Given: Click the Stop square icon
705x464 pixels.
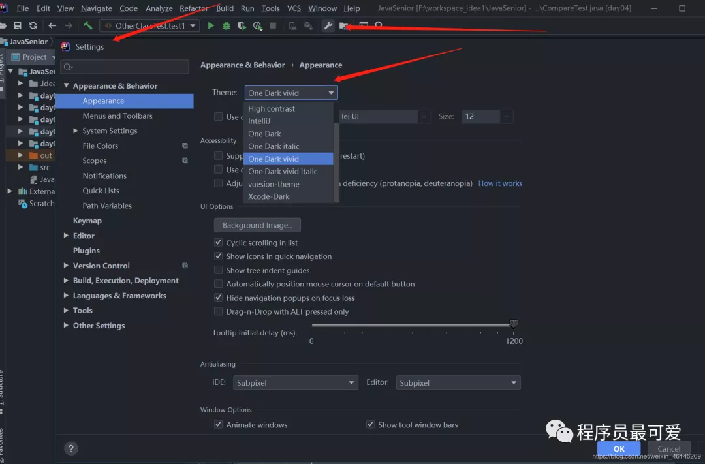Looking at the screenshot, I should coord(273,25).
